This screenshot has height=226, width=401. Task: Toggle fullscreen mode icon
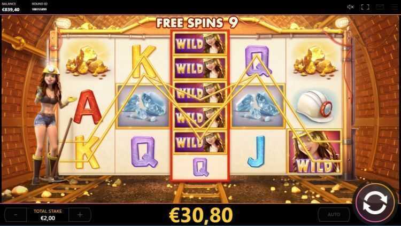click(365, 7)
